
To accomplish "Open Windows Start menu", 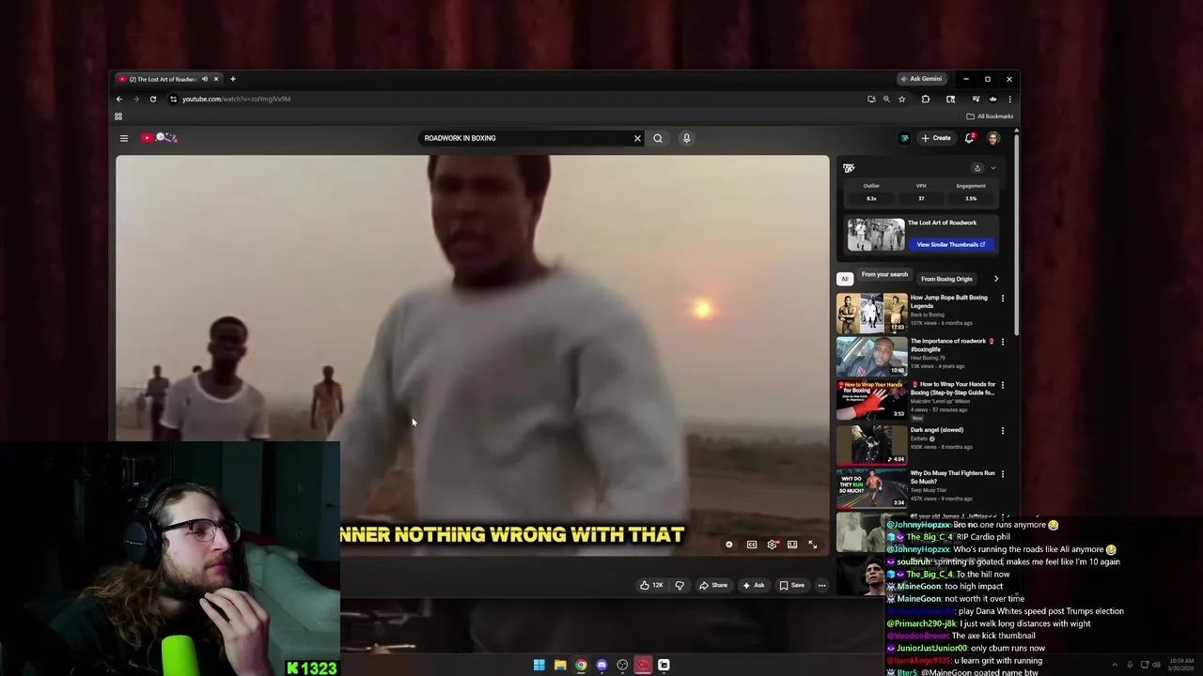I will [539, 665].
